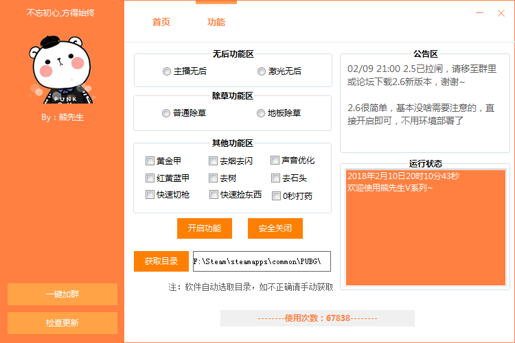Click the 2.6很简单 announcement paragraph
Image resolution: width=515 pixels, height=343 pixels.
421,115
